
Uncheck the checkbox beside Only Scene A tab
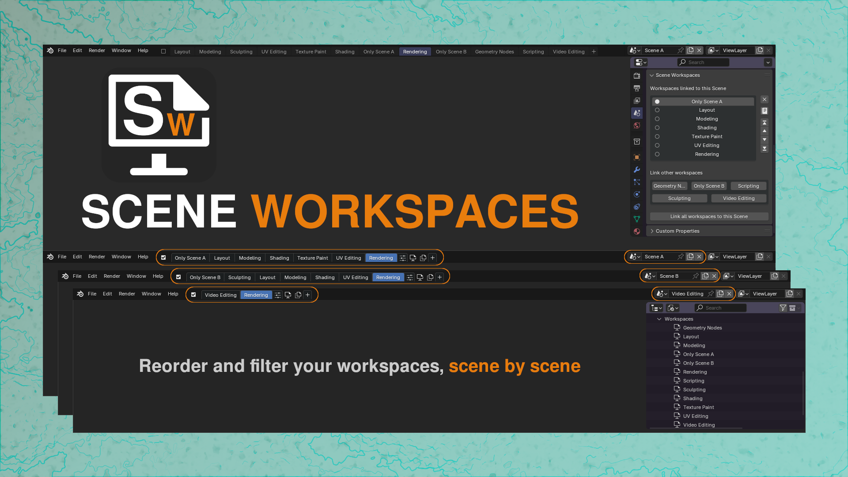click(x=163, y=257)
